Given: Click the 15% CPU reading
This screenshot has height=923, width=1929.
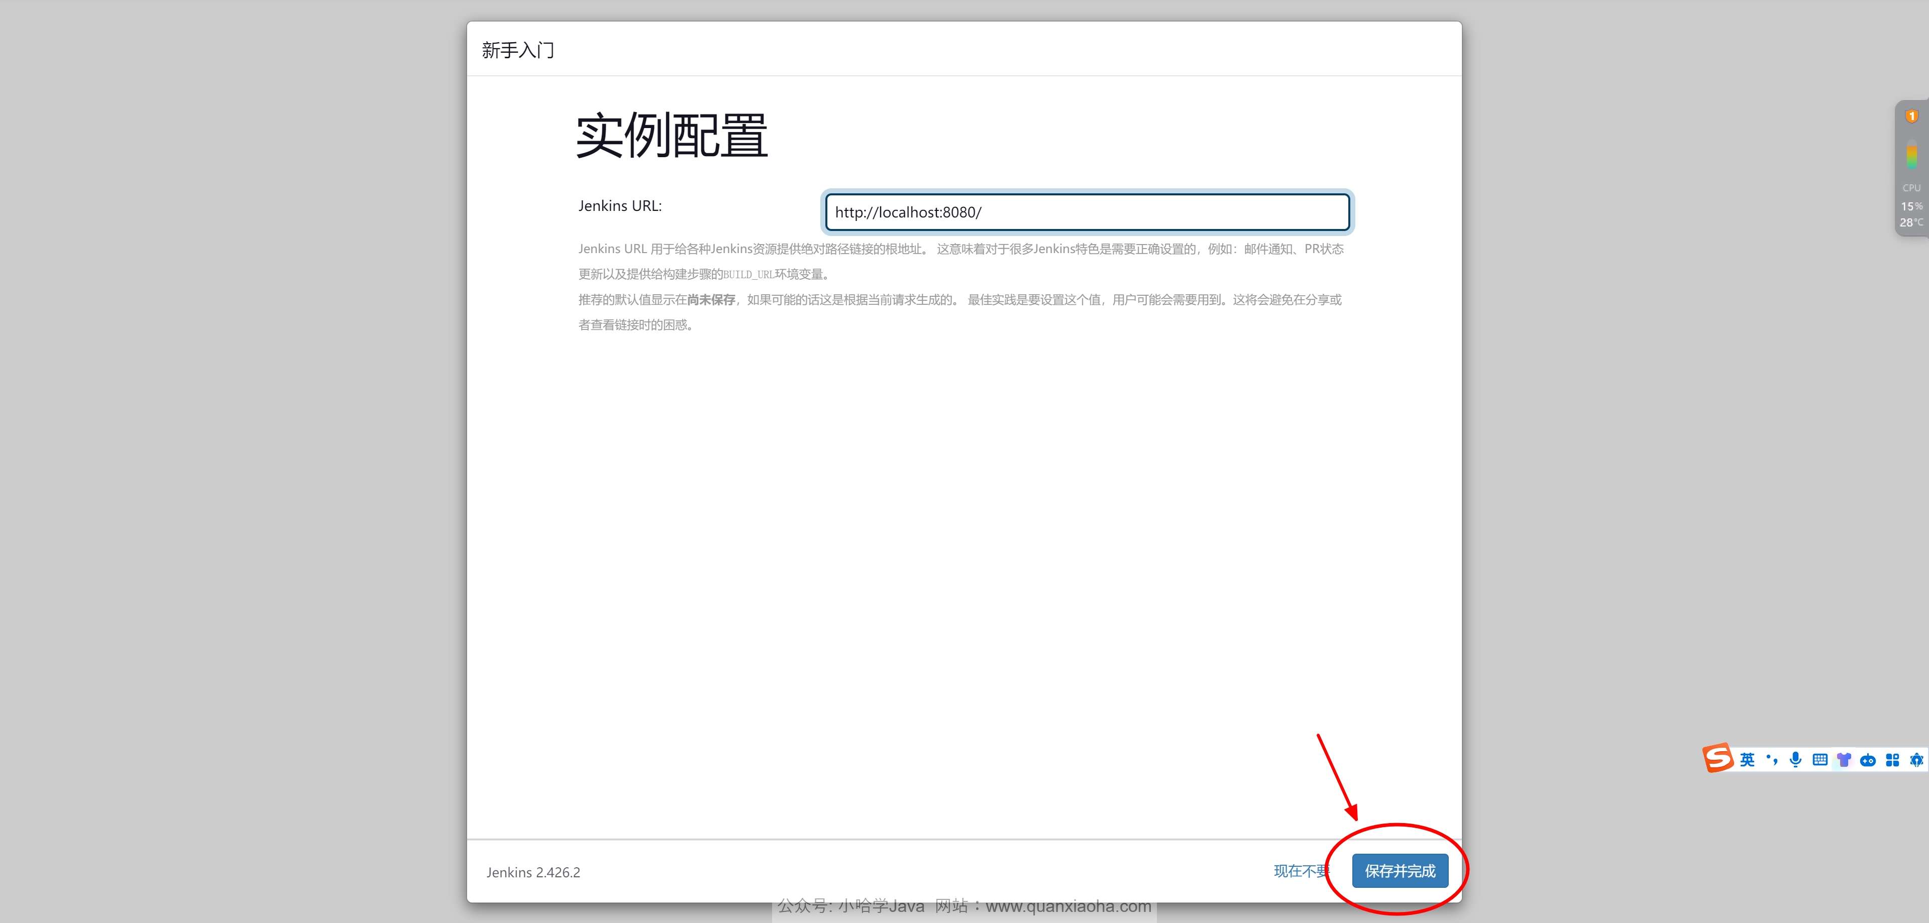Looking at the screenshot, I should click(x=1912, y=206).
